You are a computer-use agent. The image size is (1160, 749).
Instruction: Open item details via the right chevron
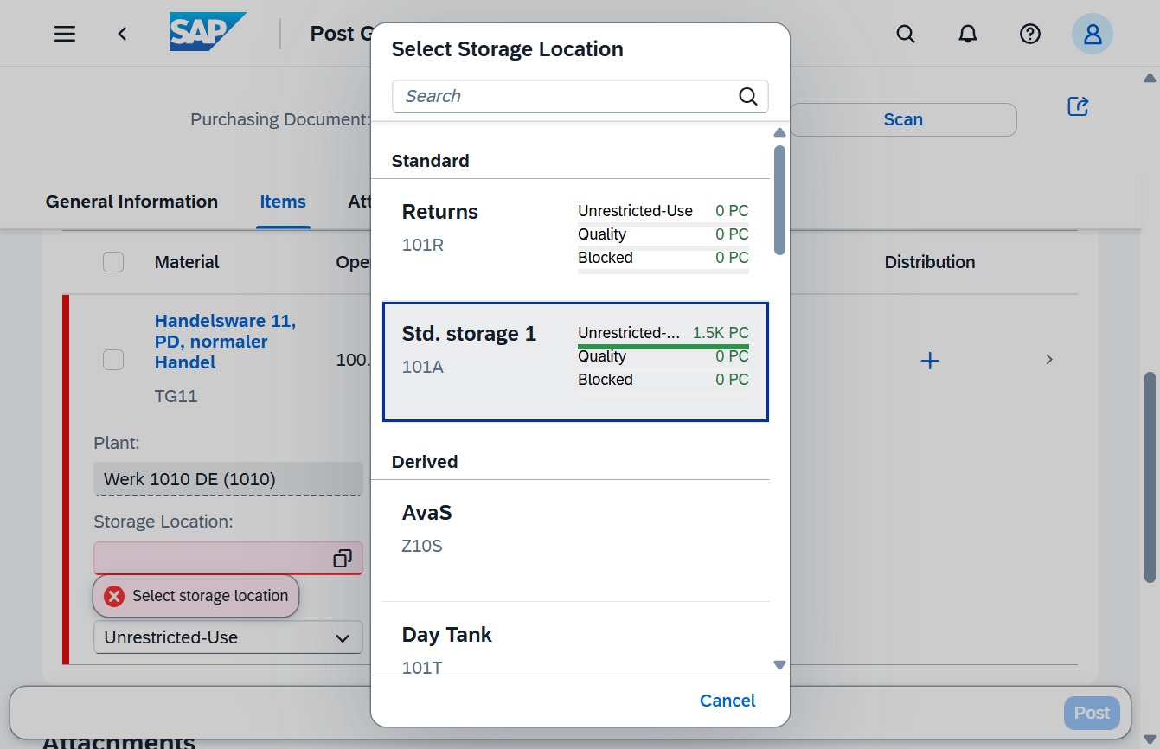[x=1049, y=359]
